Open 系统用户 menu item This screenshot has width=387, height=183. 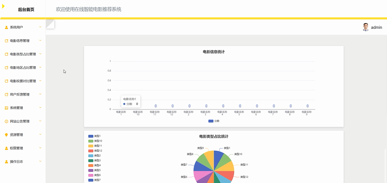pos(23,27)
